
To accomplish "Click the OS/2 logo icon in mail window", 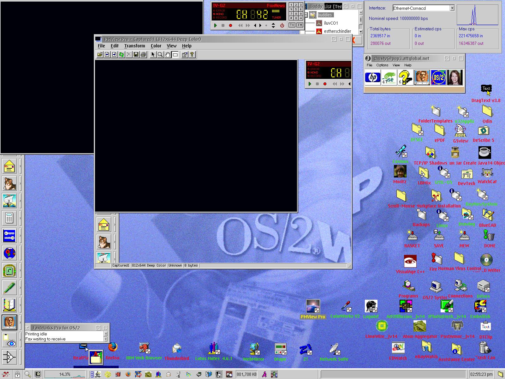I will coord(438,77).
